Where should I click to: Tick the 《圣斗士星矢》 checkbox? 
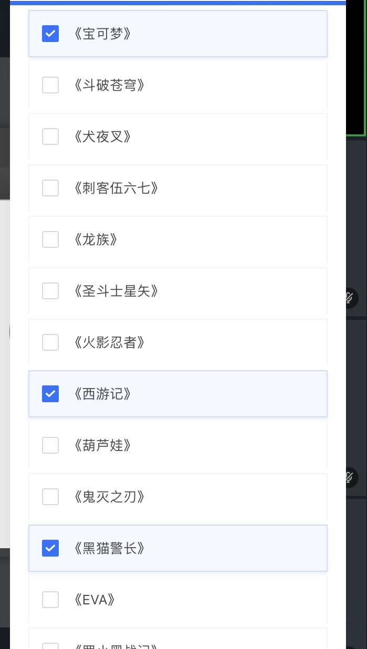(50, 291)
